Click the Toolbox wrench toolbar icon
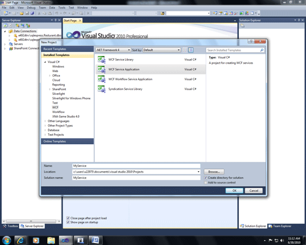 [x=236, y=13]
